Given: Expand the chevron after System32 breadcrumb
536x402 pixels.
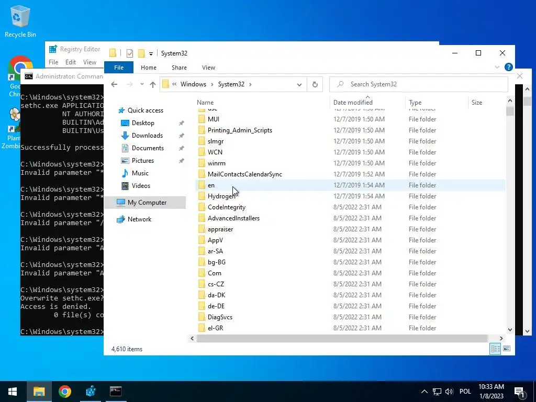Looking at the screenshot, I should pos(250,84).
